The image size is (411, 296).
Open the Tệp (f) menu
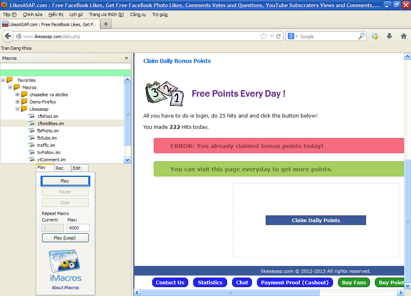[10, 14]
